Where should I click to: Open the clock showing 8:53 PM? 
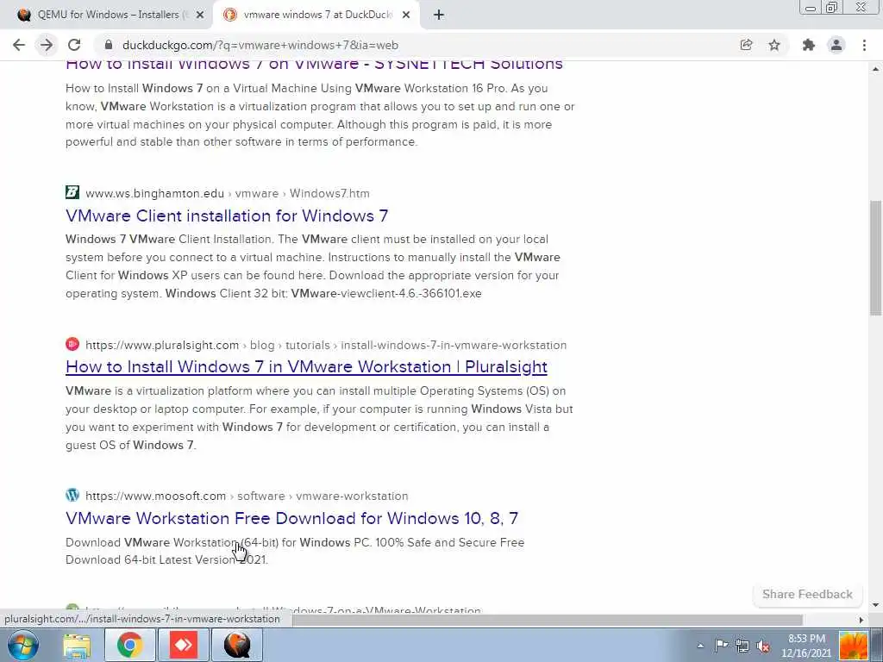[x=806, y=646]
